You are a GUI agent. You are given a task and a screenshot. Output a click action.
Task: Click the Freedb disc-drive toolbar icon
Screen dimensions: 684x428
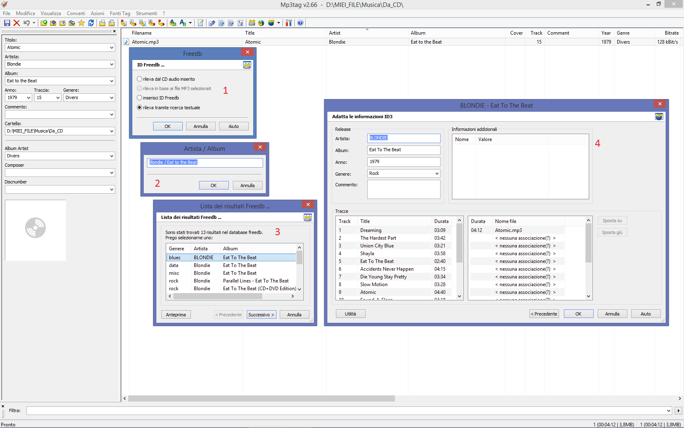point(252,23)
